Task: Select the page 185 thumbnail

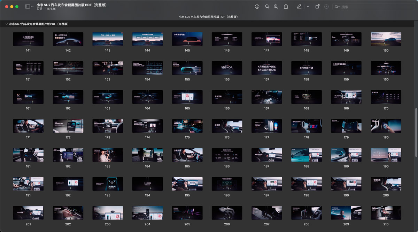Action: 187,155
